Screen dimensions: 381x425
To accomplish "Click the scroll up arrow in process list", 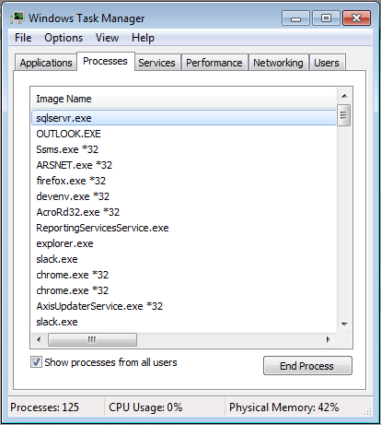I will point(344,96).
